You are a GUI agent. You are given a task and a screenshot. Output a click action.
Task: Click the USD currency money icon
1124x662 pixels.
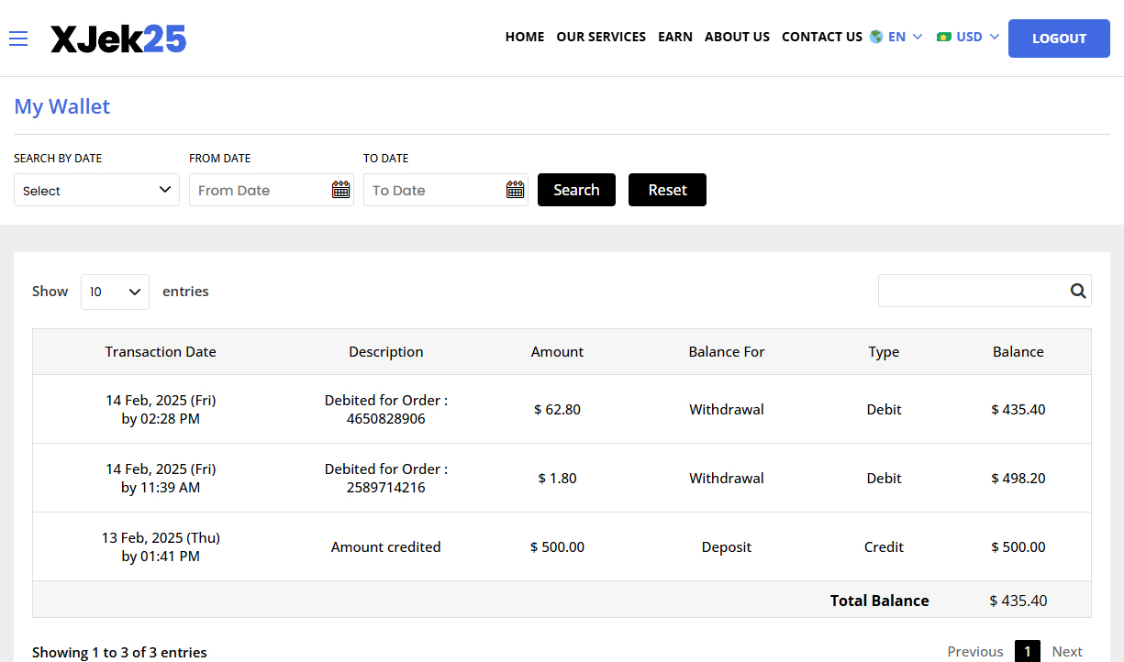click(x=943, y=37)
